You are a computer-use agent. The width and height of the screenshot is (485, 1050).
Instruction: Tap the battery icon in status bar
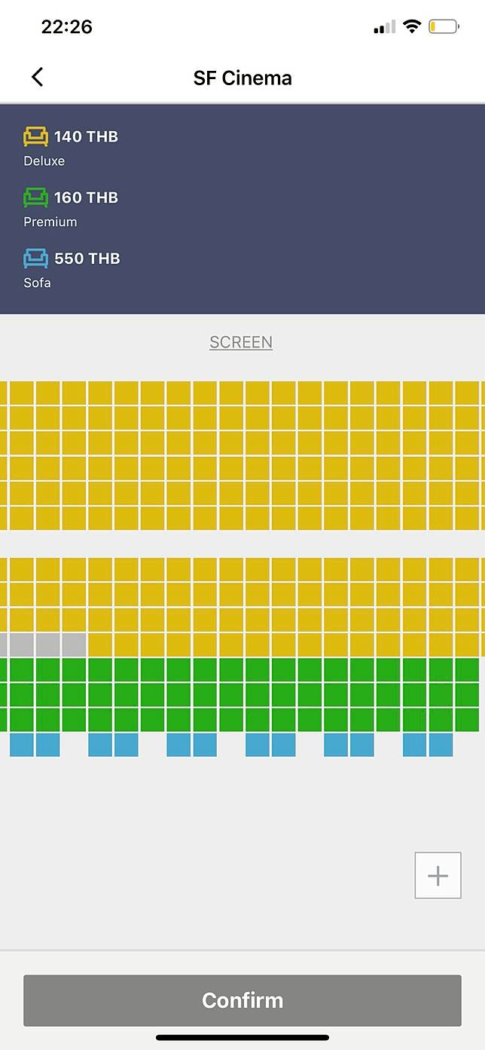pyautogui.click(x=444, y=27)
